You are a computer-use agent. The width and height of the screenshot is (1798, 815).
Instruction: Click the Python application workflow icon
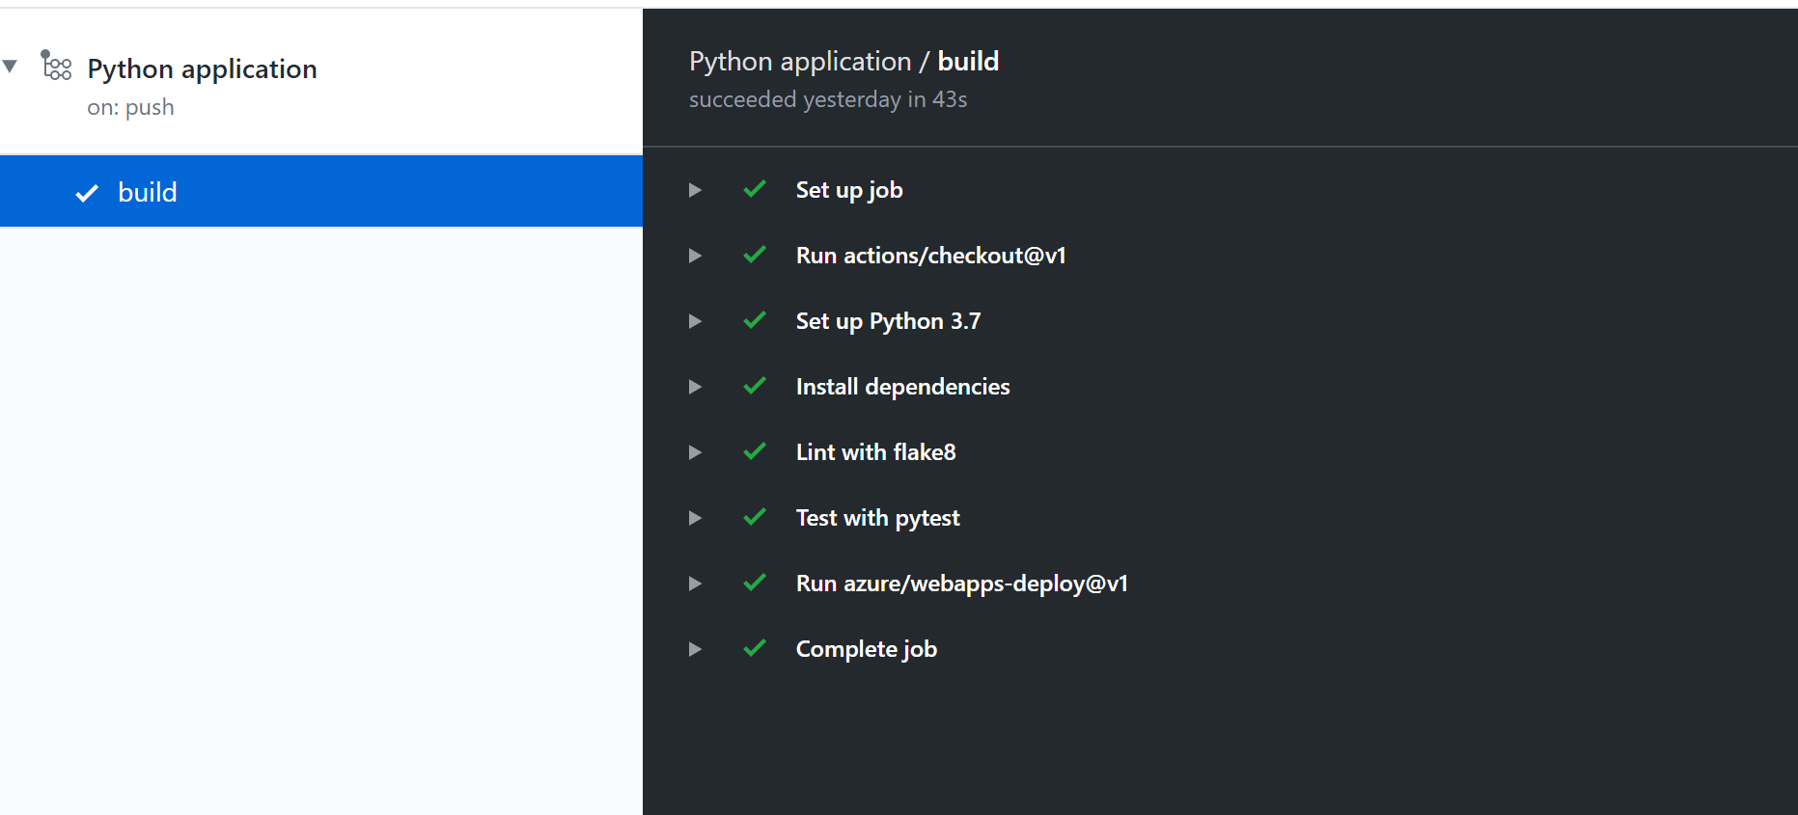(56, 66)
